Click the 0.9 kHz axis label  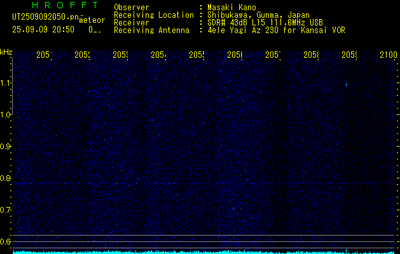(x=5, y=147)
